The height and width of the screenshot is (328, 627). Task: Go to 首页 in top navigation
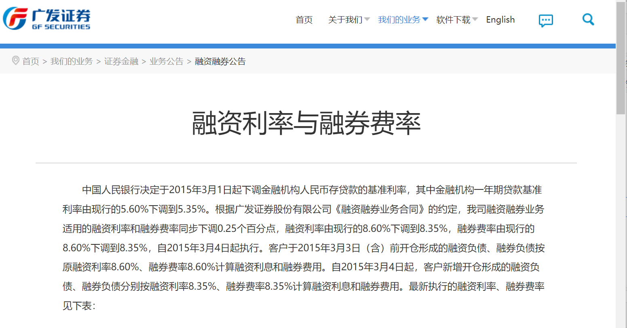(x=304, y=20)
